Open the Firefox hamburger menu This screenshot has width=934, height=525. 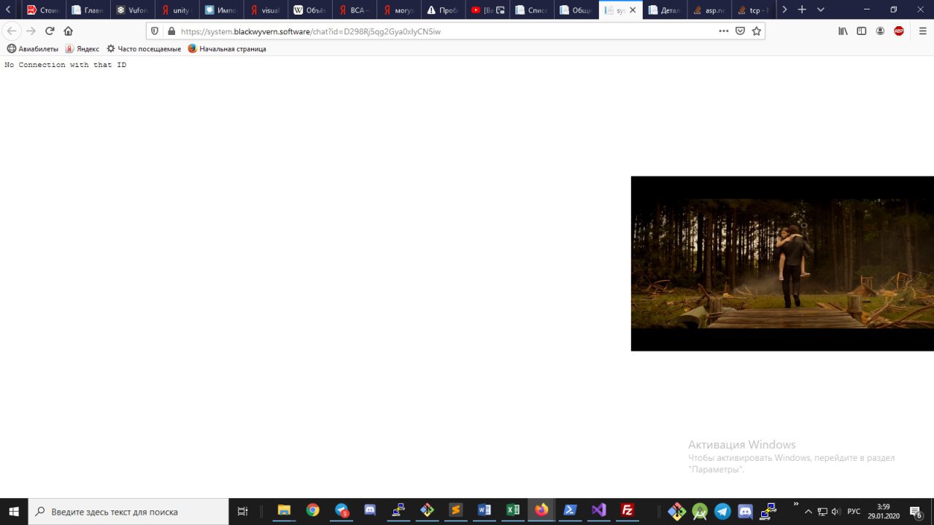(x=922, y=31)
